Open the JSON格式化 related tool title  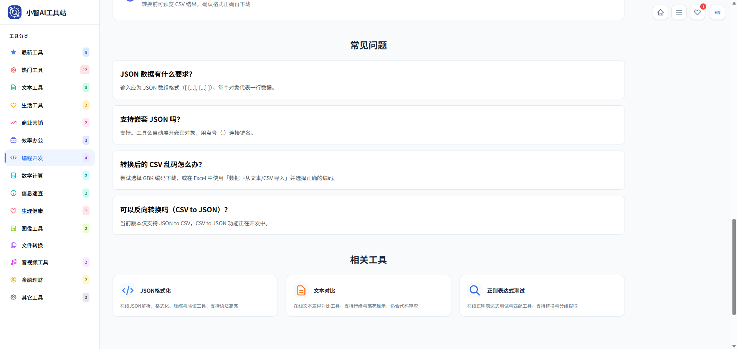pyautogui.click(x=155, y=291)
